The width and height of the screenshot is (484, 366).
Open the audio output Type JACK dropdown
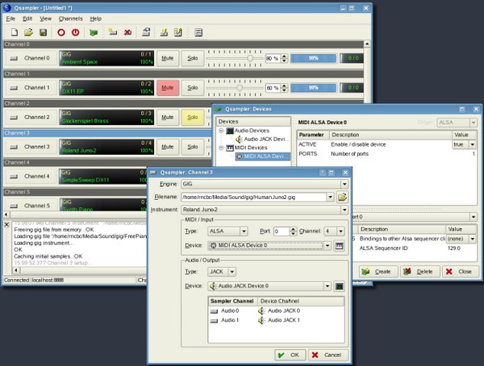(232, 272)
